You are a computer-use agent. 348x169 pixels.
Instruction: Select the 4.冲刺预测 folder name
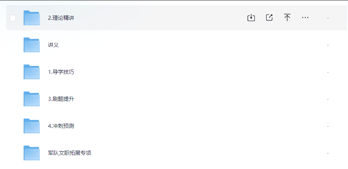[x=61, y=126]
